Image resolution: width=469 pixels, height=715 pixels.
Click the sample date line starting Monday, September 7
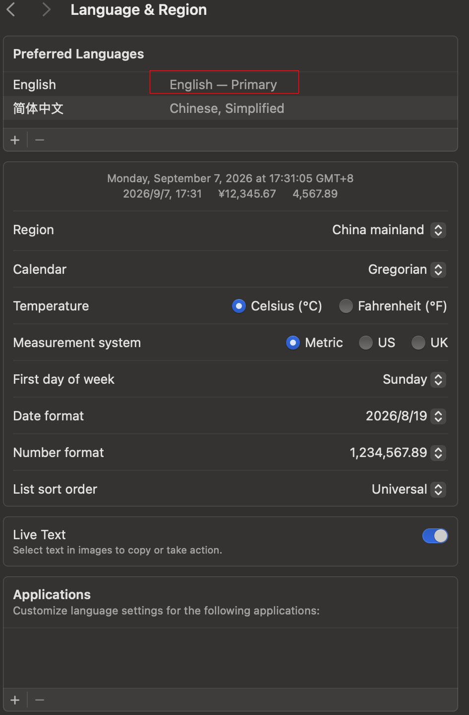231,178
